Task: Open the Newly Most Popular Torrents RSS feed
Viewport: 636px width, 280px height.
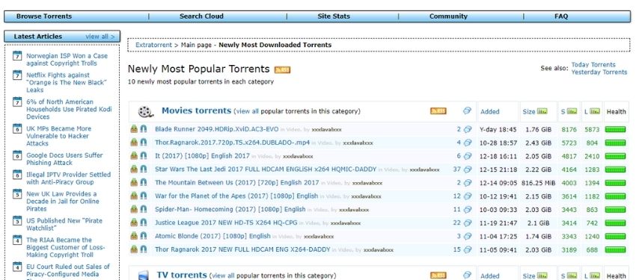Action: [282, 70]
